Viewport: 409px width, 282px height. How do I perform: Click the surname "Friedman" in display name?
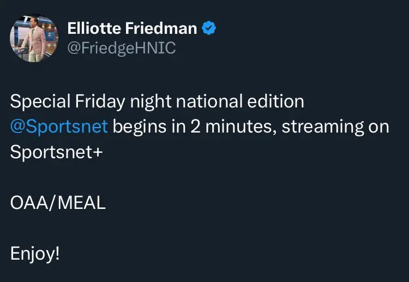pyautogui.click(x=161, y=28)
